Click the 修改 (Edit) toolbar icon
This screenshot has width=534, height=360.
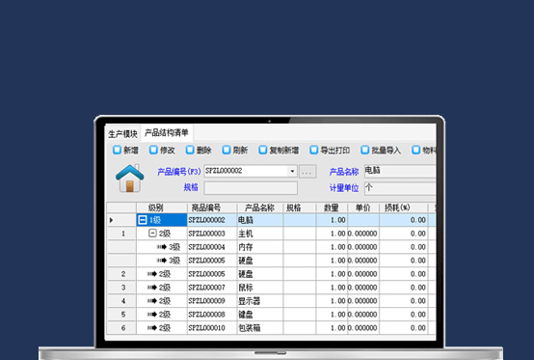[153, 150]
